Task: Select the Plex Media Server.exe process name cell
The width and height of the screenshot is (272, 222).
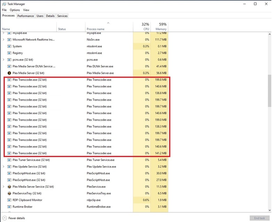Action: (x=100, y=73)
